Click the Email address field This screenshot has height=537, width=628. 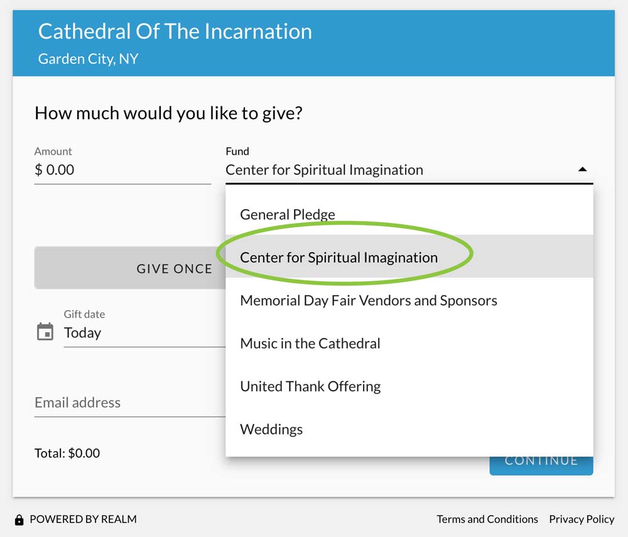(x=130, y=403)
